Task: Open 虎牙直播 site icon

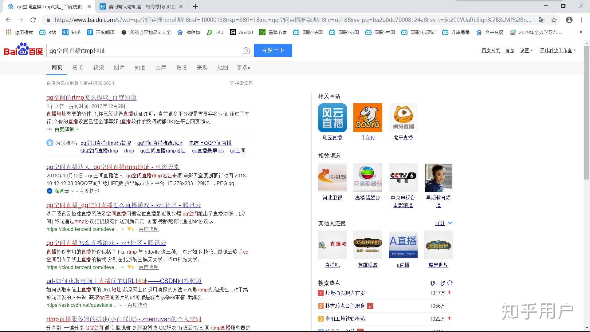Action: point(403,118)
